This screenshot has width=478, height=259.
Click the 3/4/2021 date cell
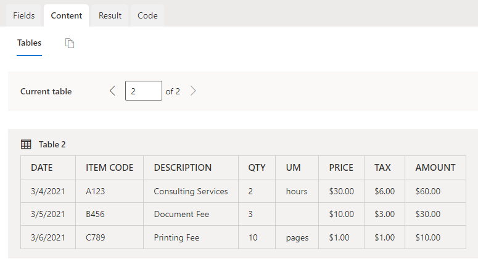click(47, 191)
